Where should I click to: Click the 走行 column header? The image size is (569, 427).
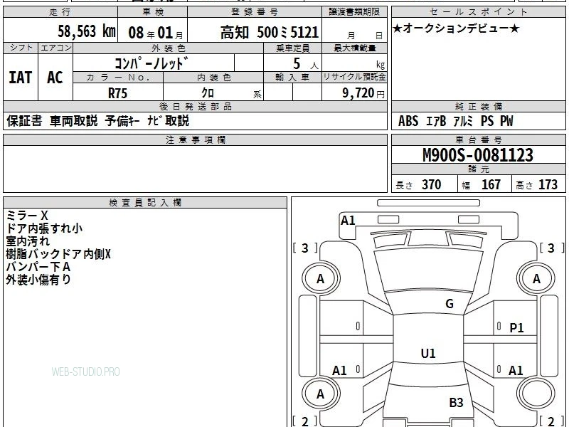[x=60, y=12]
